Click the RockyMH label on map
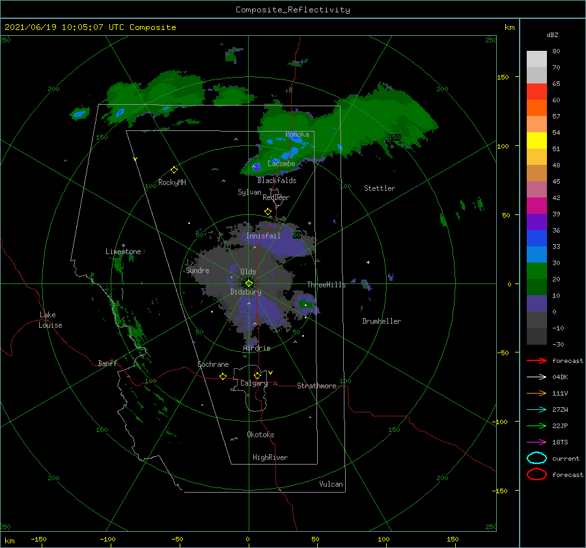 point(172,182)
